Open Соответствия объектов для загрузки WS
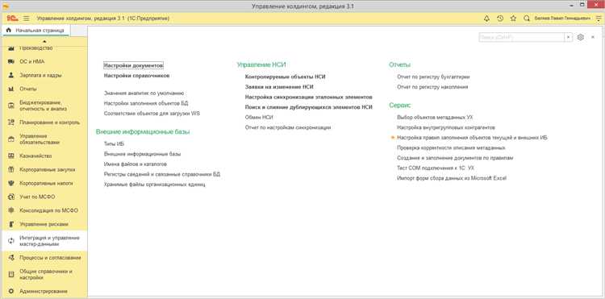The height and width of the screenshot is (299, 605). click(152, 114)
